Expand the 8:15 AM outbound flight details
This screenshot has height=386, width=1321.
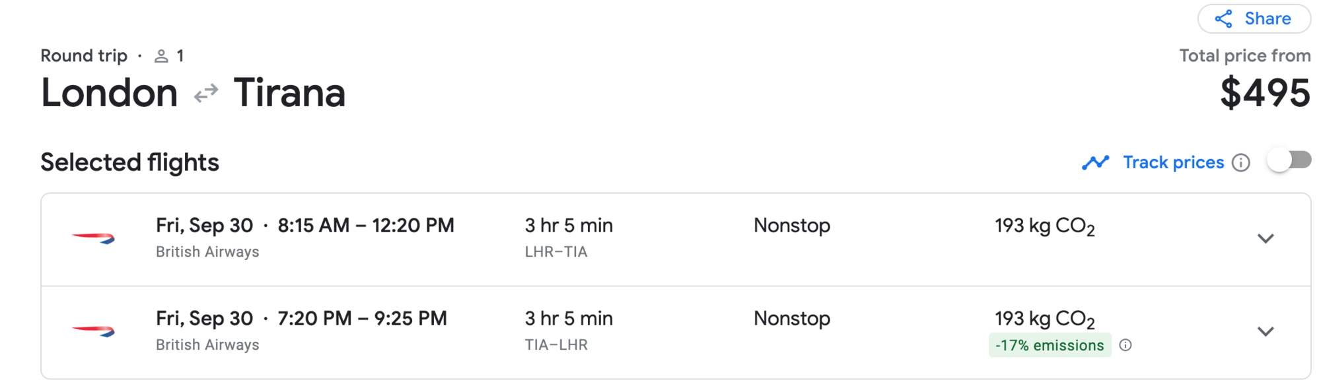(x=1265, y=239)
